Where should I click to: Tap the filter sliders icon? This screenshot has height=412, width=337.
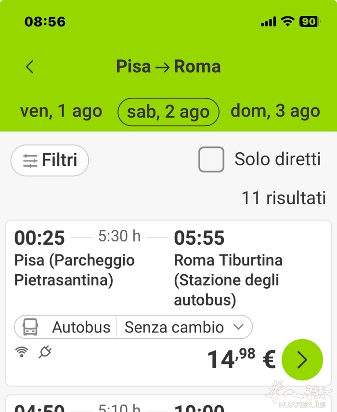[x=30, y=160]
